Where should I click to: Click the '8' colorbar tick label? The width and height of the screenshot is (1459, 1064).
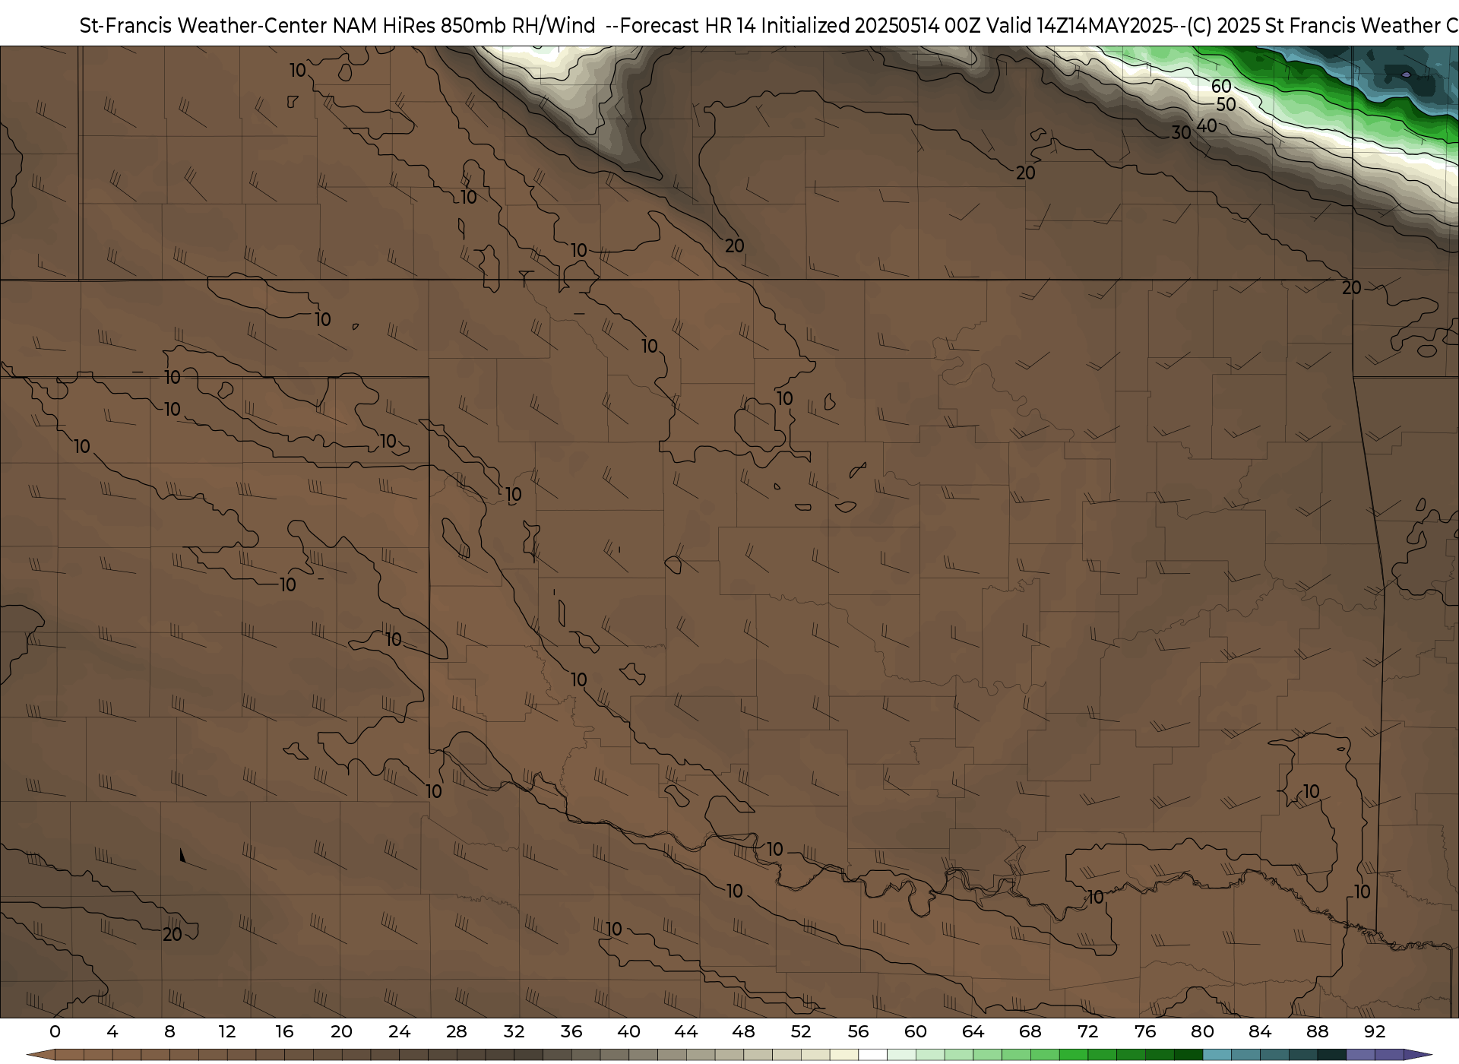[169, 1031]
